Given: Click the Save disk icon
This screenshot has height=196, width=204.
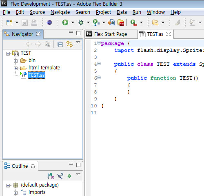Looking at the screenshot, I should coord(24,22).
